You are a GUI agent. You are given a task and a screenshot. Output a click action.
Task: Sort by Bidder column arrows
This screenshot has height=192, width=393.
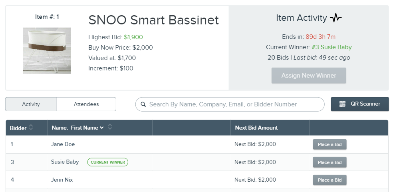point(31,127)
